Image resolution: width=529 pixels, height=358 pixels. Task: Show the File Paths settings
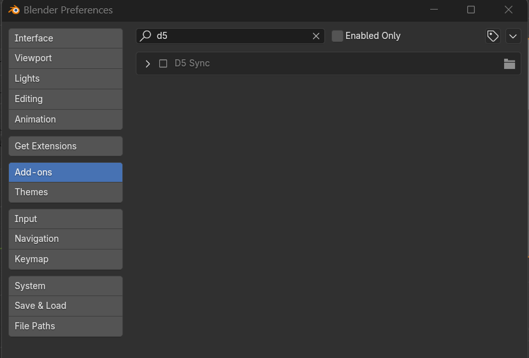click(65, 326)
